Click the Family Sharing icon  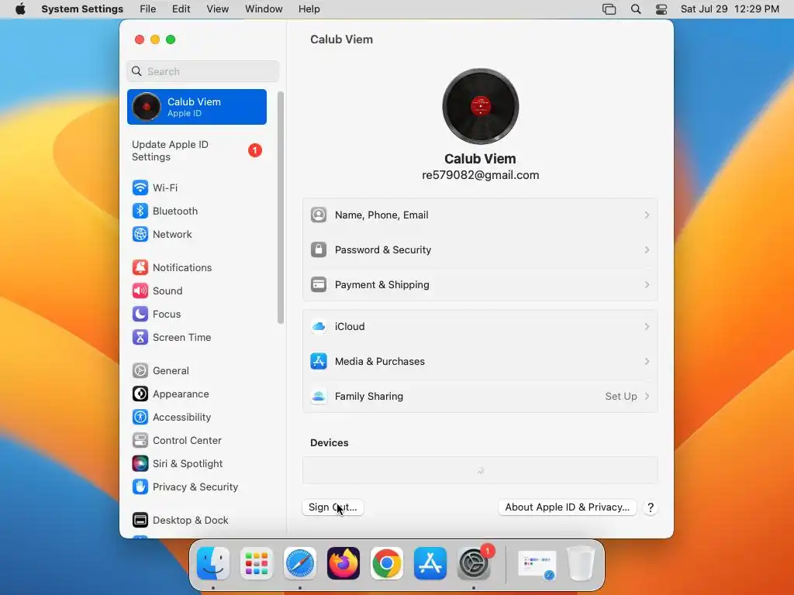(319, 397)
